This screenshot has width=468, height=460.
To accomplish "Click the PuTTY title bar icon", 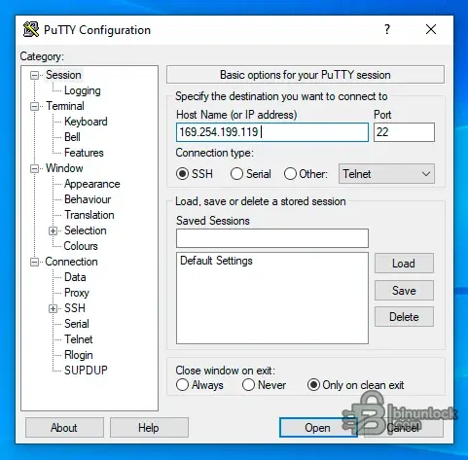I will tap(31, 30).
